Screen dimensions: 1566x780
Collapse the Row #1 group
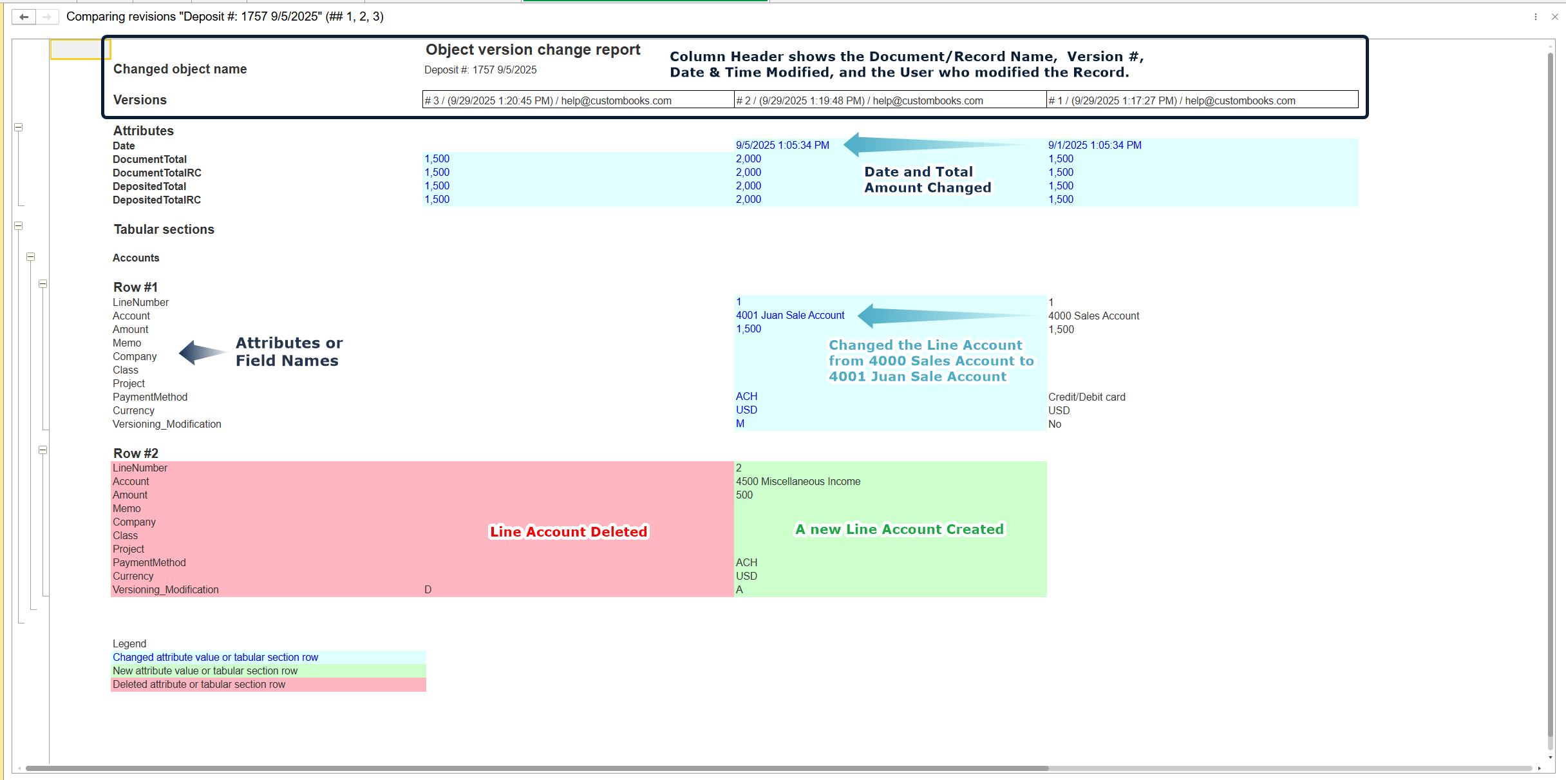pos(42,284)
